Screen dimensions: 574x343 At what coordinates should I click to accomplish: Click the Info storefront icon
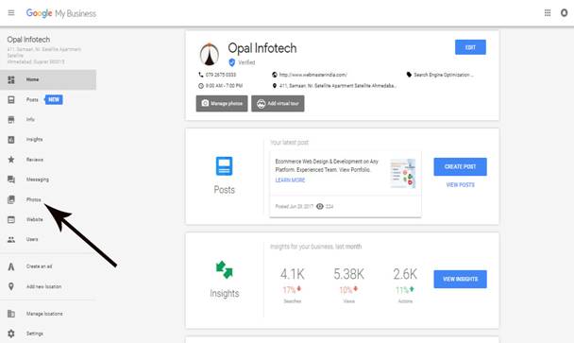(11, 119)
